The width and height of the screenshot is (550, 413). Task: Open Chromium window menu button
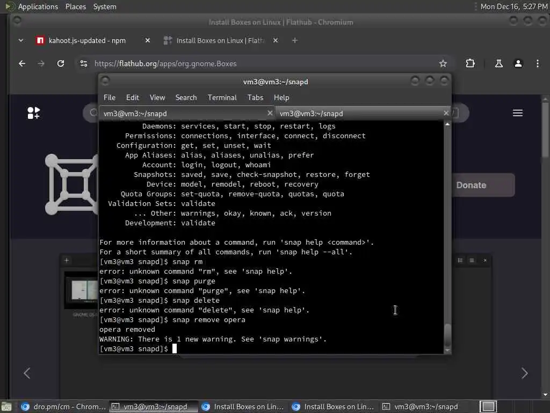17,21
